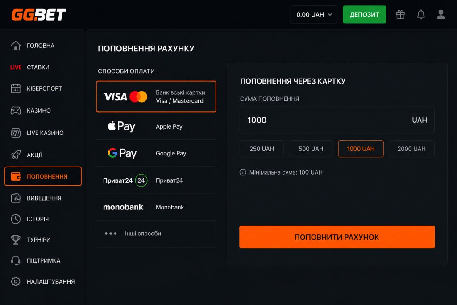Select the 250 UAH preset amount
This screenshot has height=305, width=457.
click(262, 149)
